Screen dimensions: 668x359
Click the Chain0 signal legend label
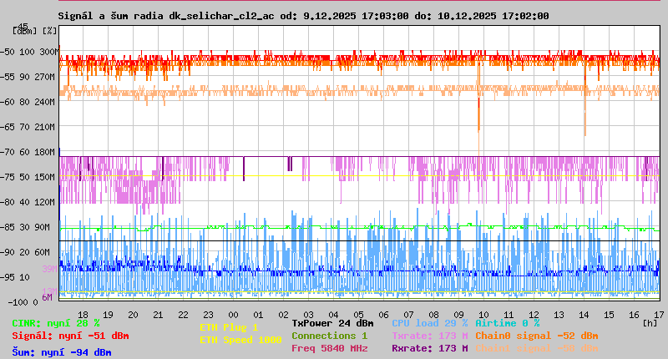536,336
